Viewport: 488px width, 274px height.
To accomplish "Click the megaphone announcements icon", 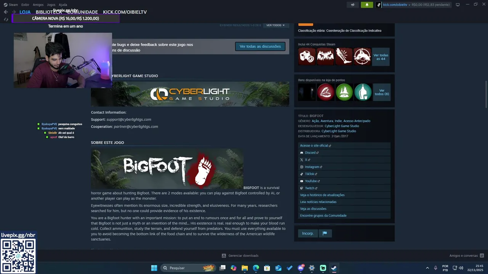I will [353, 5].
